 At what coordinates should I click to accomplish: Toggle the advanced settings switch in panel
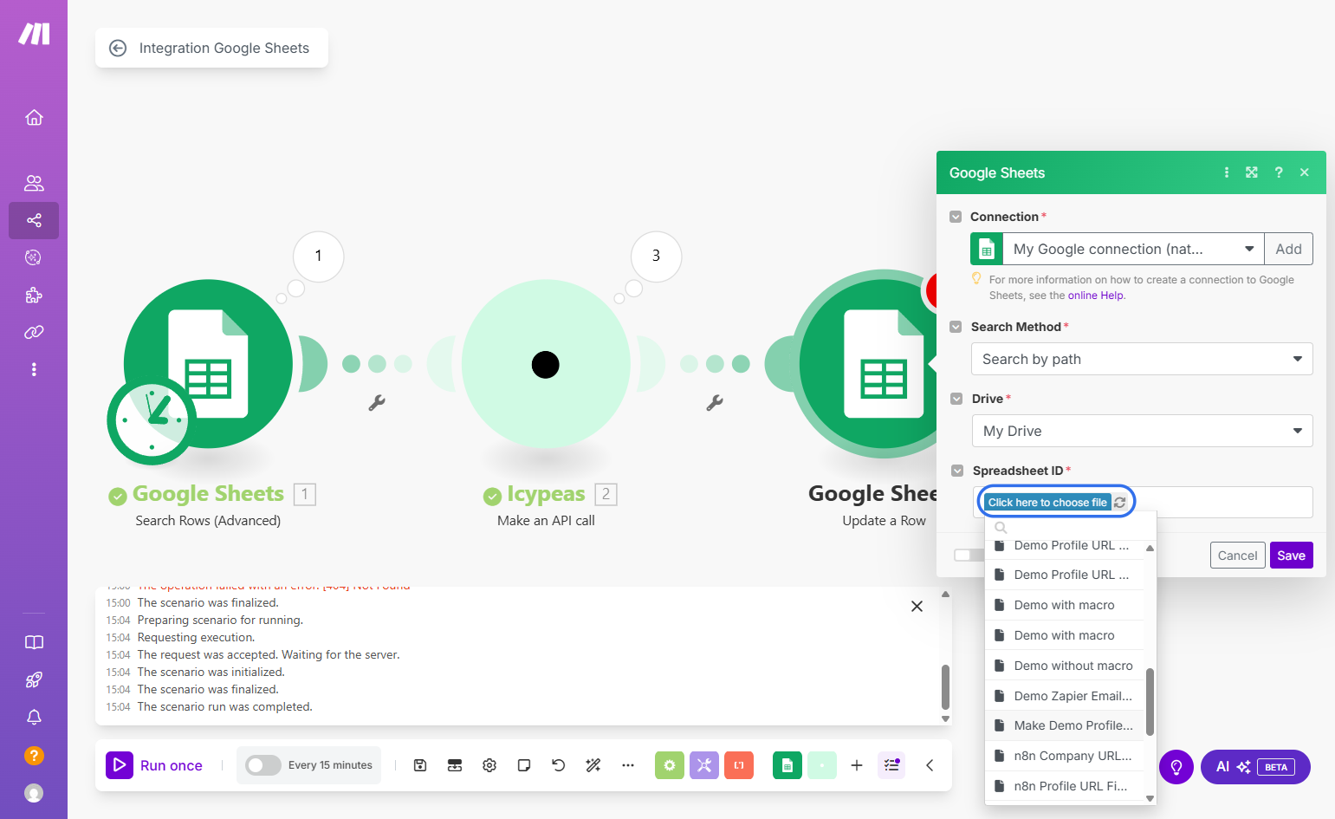pos(969,555)
